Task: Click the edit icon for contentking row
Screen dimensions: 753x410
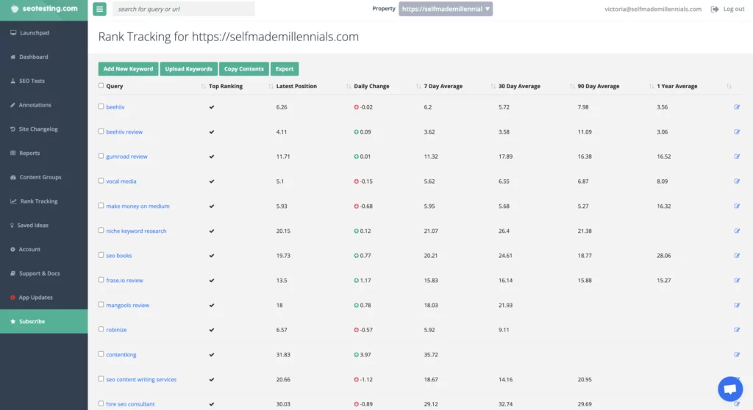Action: pyautogui.click(x=737, y=354)
